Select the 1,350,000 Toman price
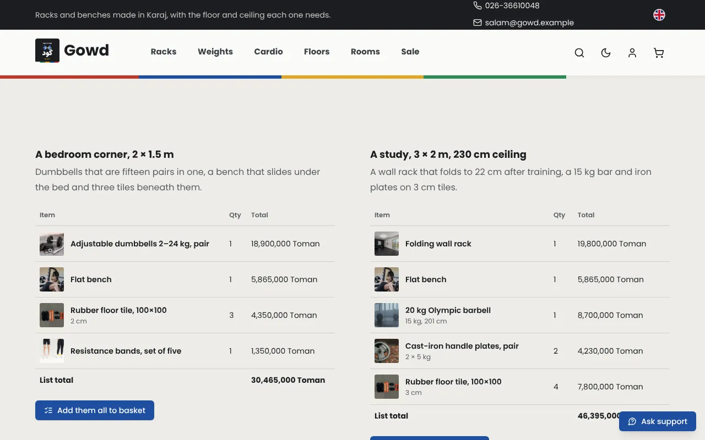 click(283, 351)
